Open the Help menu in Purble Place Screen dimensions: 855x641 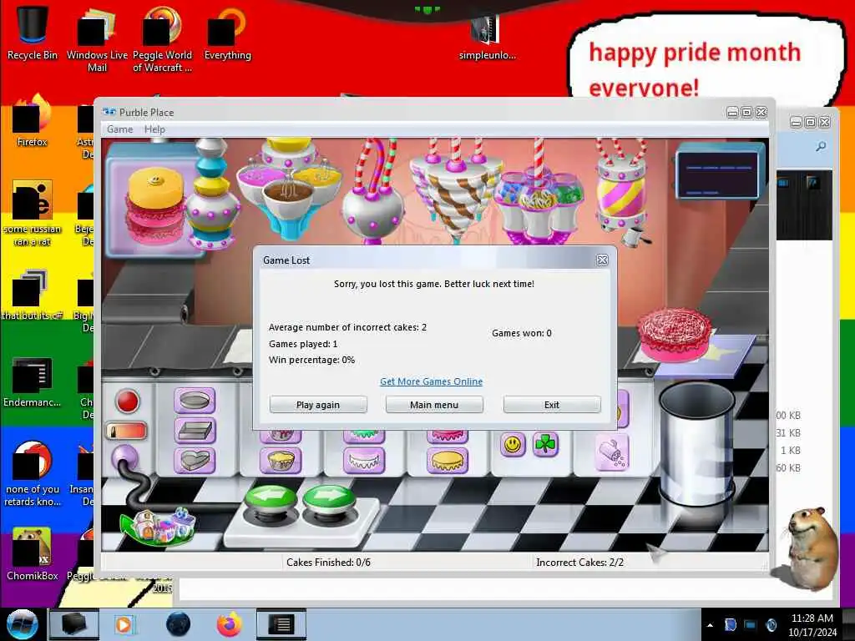pyautogui.click(x=154, y=129)
